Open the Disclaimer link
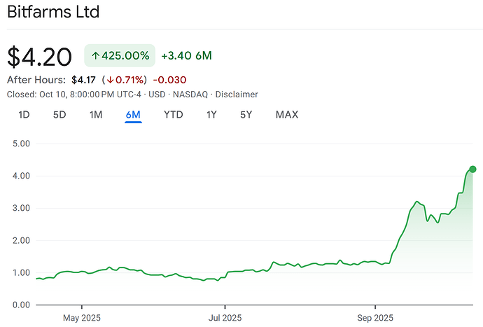Viewport: 483px width, 327px height. (237, 94)
